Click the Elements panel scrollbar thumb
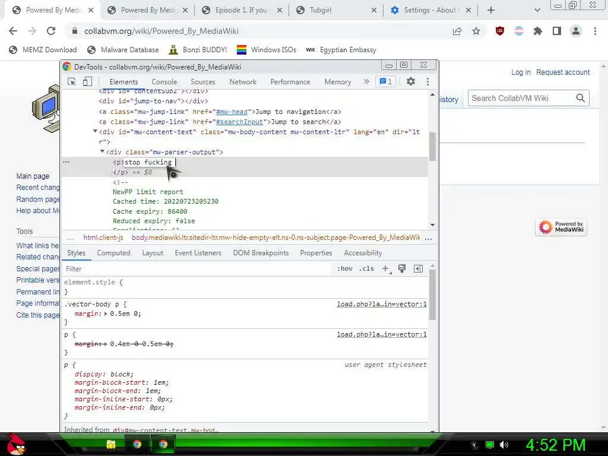 [432, 146]
